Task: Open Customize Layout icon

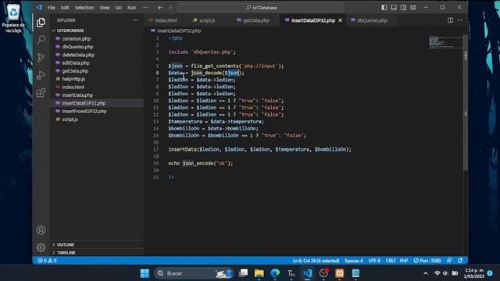Action: click(413, 7)
